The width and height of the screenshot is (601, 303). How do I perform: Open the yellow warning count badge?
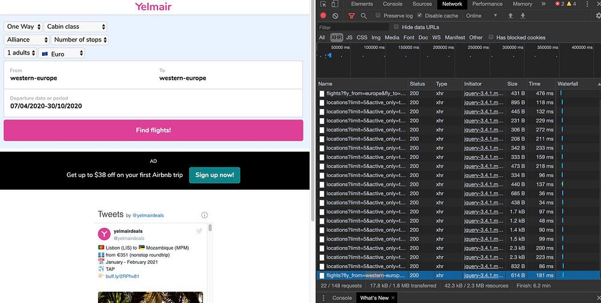(571, 4)
